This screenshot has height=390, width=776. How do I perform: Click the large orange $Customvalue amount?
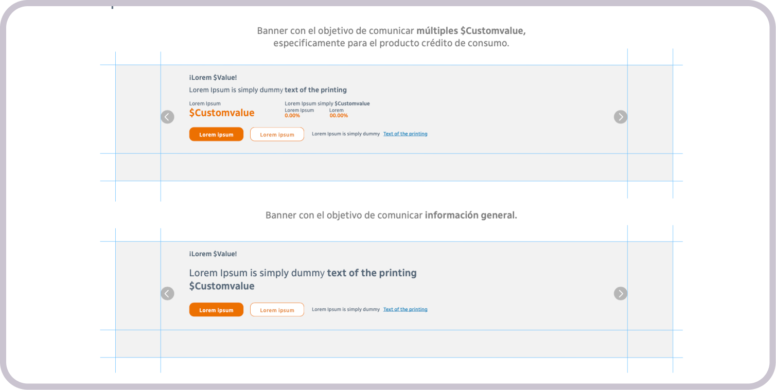222,113
